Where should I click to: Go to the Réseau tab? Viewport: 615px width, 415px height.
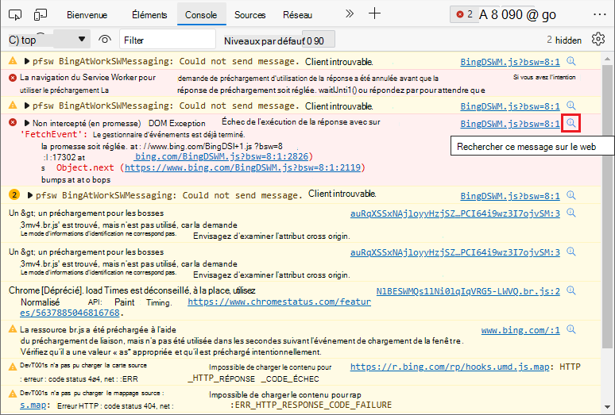(298, 15)
